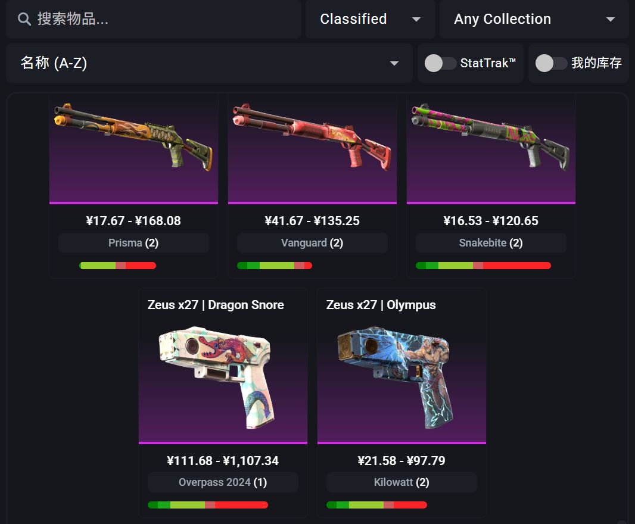This screenshot has height=524, width=635.
Task: Open the 名称 (A-Z) sort dropdown
Action: 209,63
